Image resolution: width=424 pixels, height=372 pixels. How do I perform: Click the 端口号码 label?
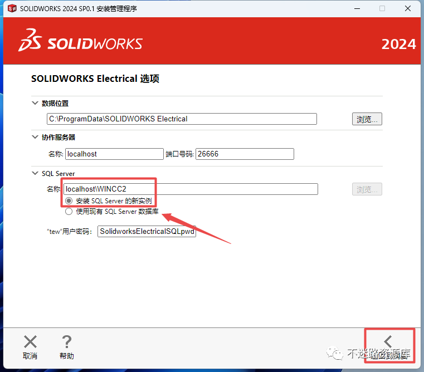(x=179, y=154)
